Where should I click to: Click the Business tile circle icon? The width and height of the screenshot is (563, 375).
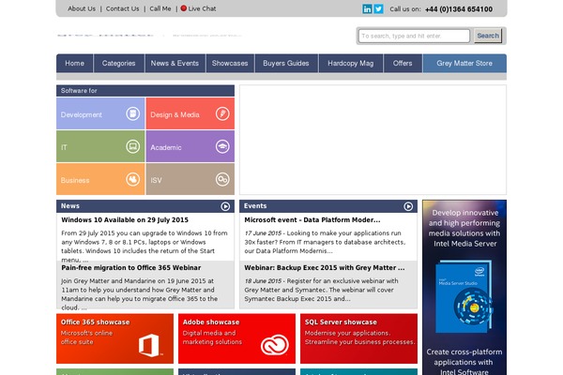tap(133, 179)
